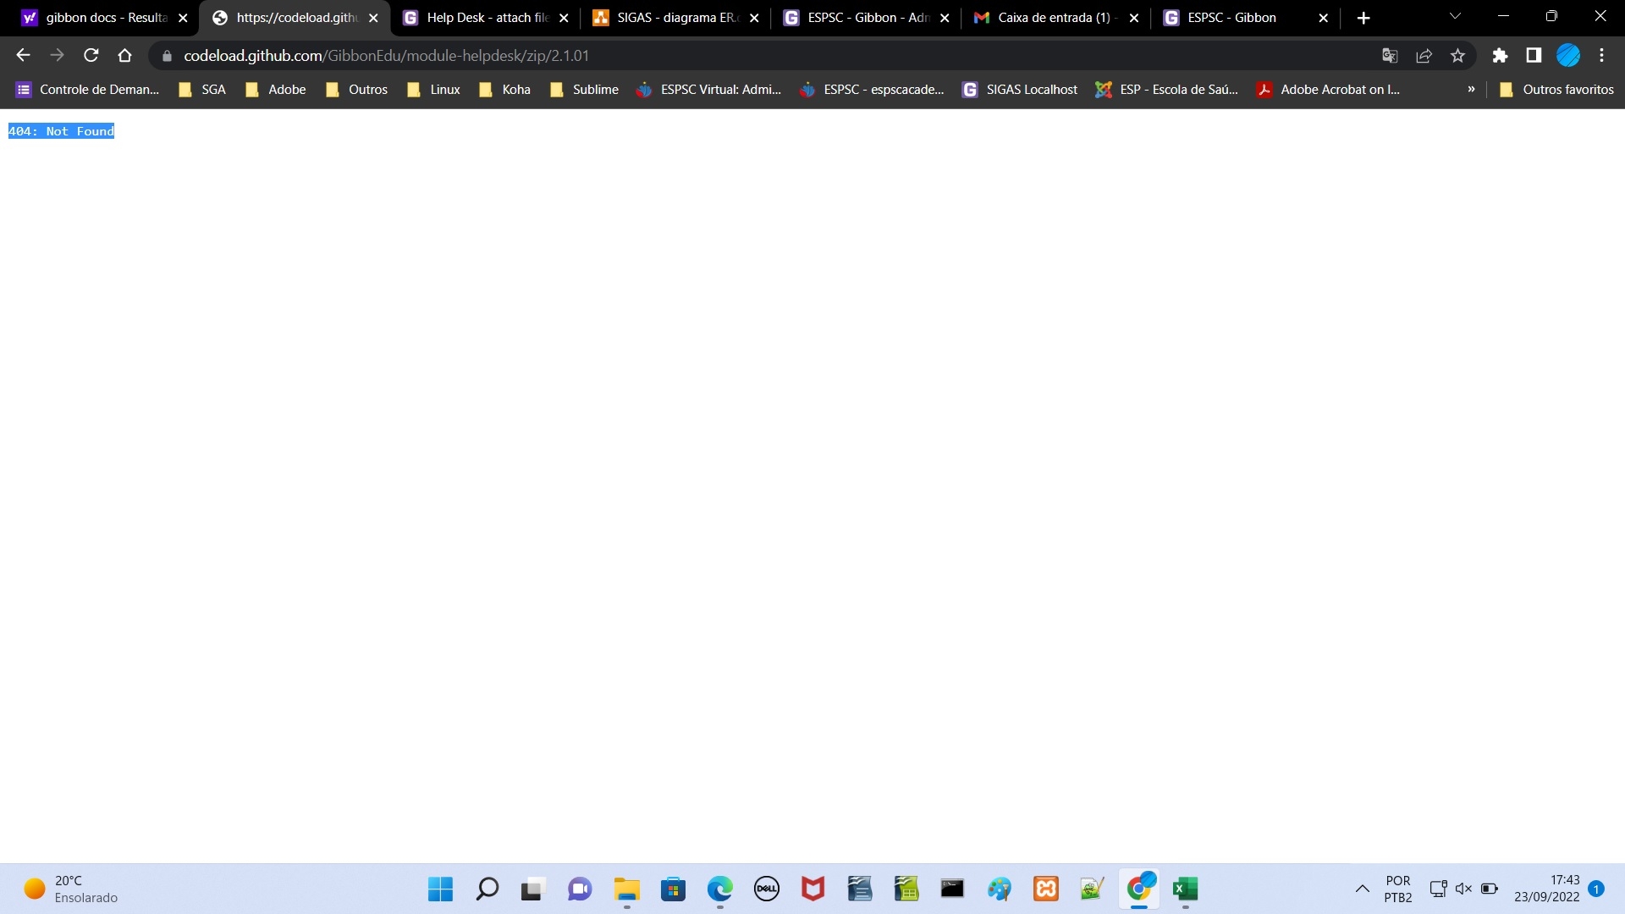Show hidden system tray icons

pyautogui.click(x=1362, y=889)
